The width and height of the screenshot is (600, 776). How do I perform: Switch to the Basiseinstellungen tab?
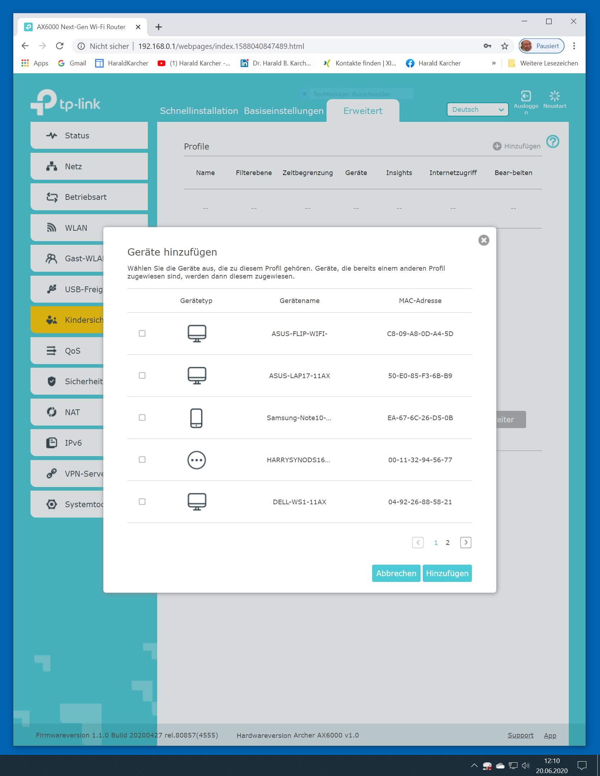(284, 111)
